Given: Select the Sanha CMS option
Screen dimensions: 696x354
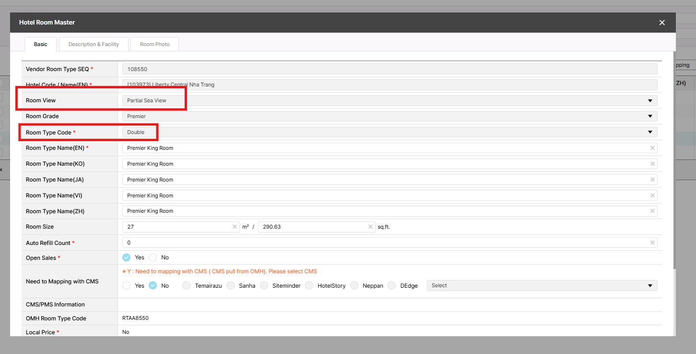Looking at the screenshot, I should tap(231, 285).
